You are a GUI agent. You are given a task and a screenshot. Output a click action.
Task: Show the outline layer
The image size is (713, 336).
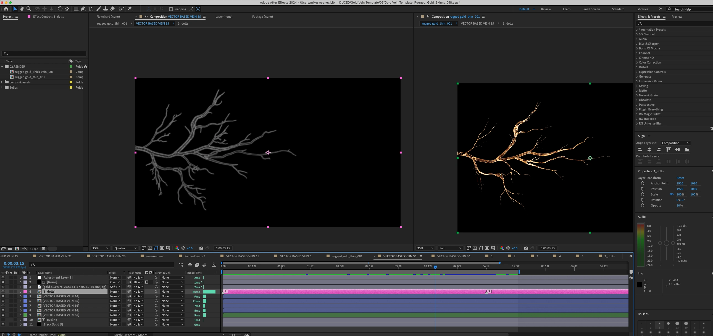point(3,320)
